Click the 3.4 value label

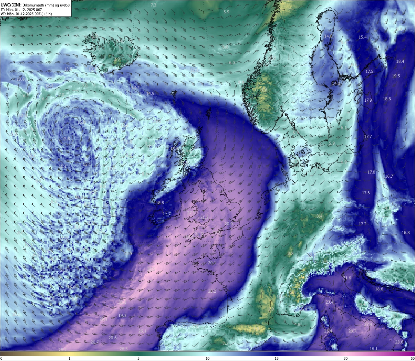(x=320, y=216)
